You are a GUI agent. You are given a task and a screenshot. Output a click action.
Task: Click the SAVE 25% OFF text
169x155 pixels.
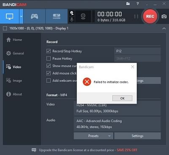(x=127, y=150)
